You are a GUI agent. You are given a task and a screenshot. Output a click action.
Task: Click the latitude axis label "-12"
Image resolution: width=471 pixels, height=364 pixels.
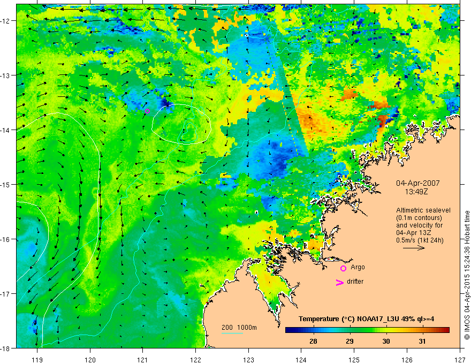tap(6, 21)
